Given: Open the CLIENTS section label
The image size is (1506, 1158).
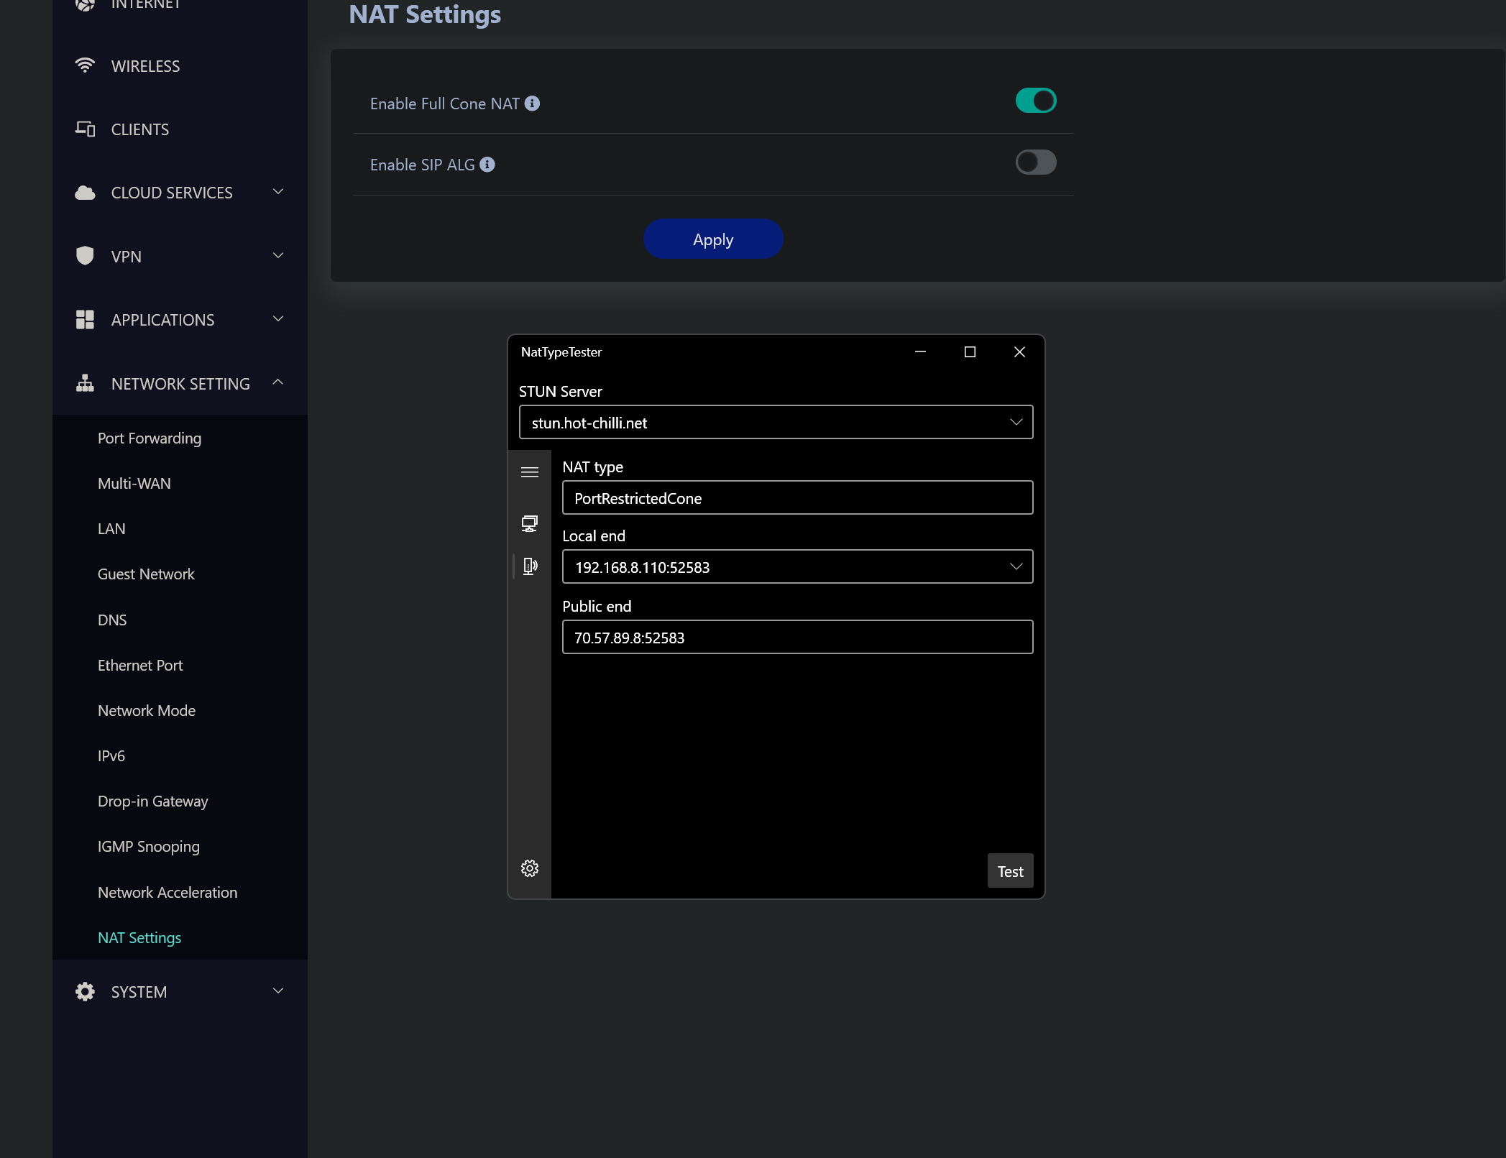Looking at the screenshot, I should tap(140, 129).
